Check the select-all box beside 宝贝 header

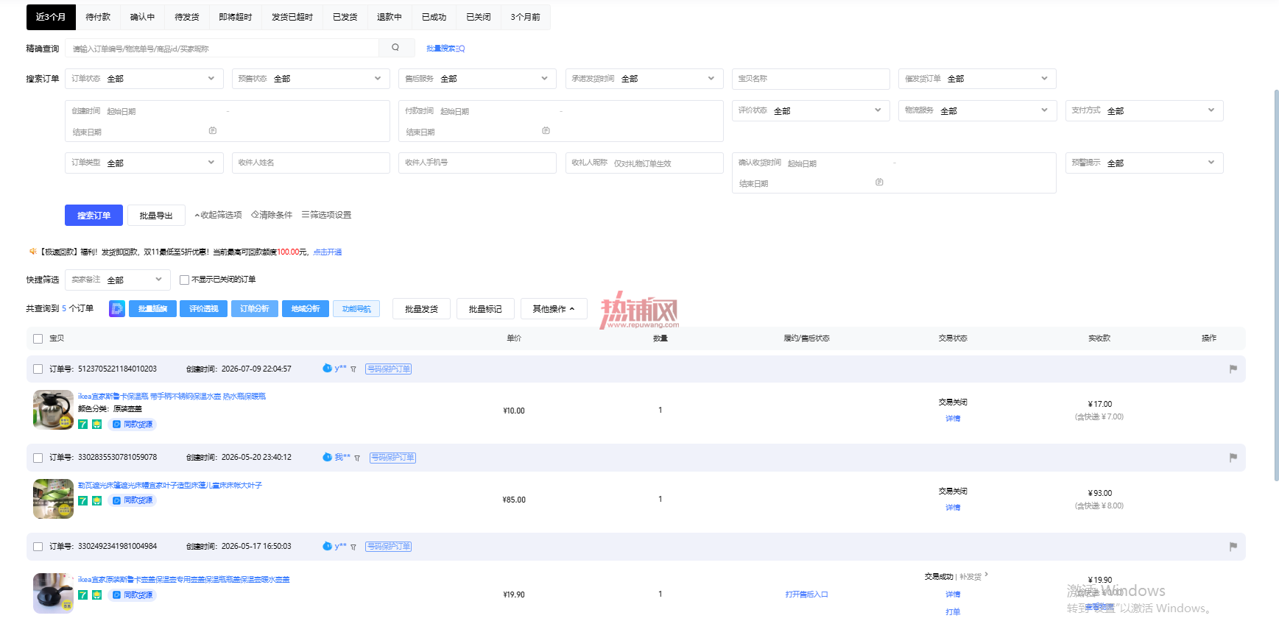tap(38, 338)
